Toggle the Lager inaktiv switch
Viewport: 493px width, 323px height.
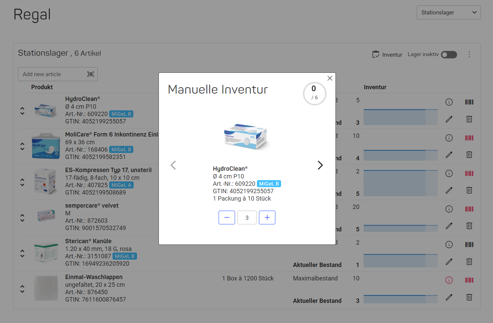point(449,54)
